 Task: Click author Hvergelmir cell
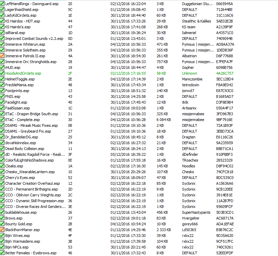[x=190, y=218]
